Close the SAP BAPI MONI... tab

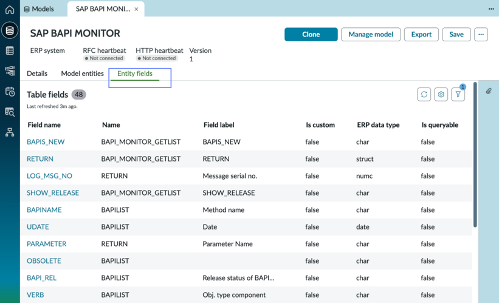[136, 9]
